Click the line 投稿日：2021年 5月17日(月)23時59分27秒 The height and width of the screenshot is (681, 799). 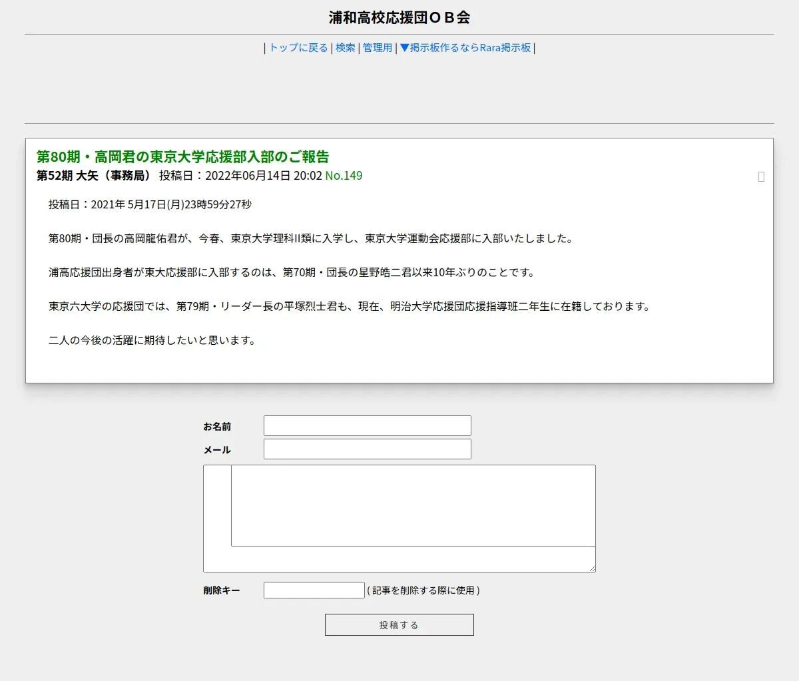pos(150,205)
